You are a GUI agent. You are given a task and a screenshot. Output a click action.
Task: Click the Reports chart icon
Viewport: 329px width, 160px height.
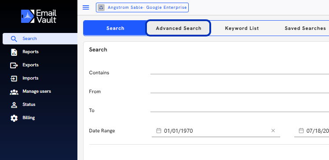pos(14,52)
